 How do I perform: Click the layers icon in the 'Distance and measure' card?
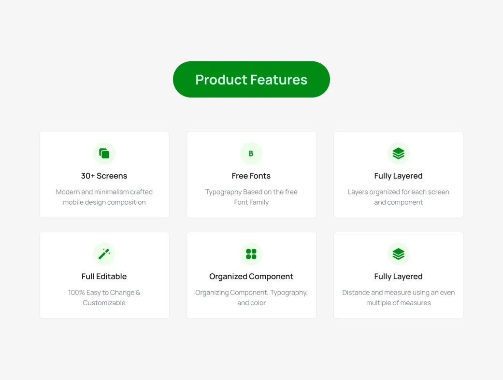coord(398,254)
